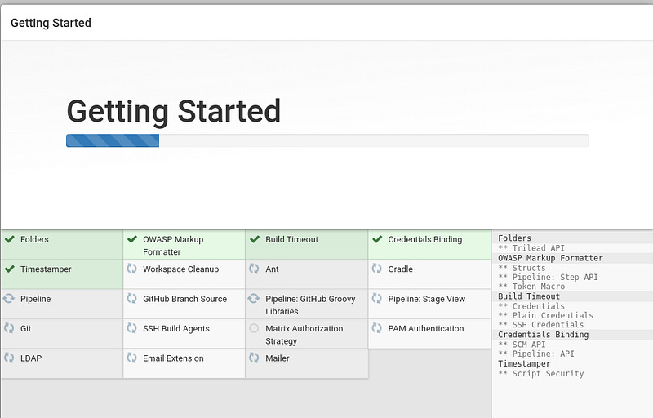Click the sync icon next to Pipeline: GitHub Groovy Libraries
This screenshot has width=653, height=418.
coord(254,299)
